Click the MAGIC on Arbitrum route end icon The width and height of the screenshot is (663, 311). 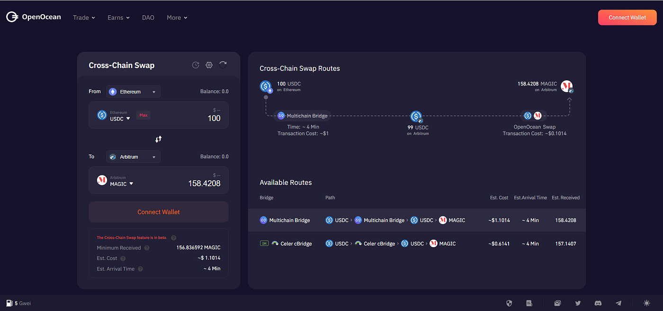pyautogui.click(x=567, y=86)
